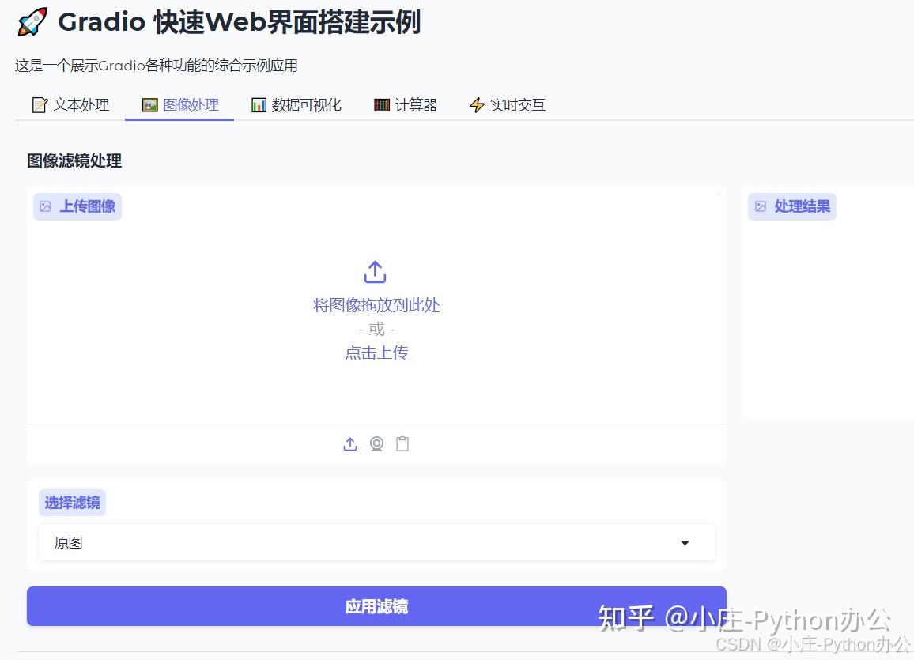Image resolution: width=914 pixels, height=660 pixels.
Task: Switch to the 数据可视化 tab
Action: point(296,104)
